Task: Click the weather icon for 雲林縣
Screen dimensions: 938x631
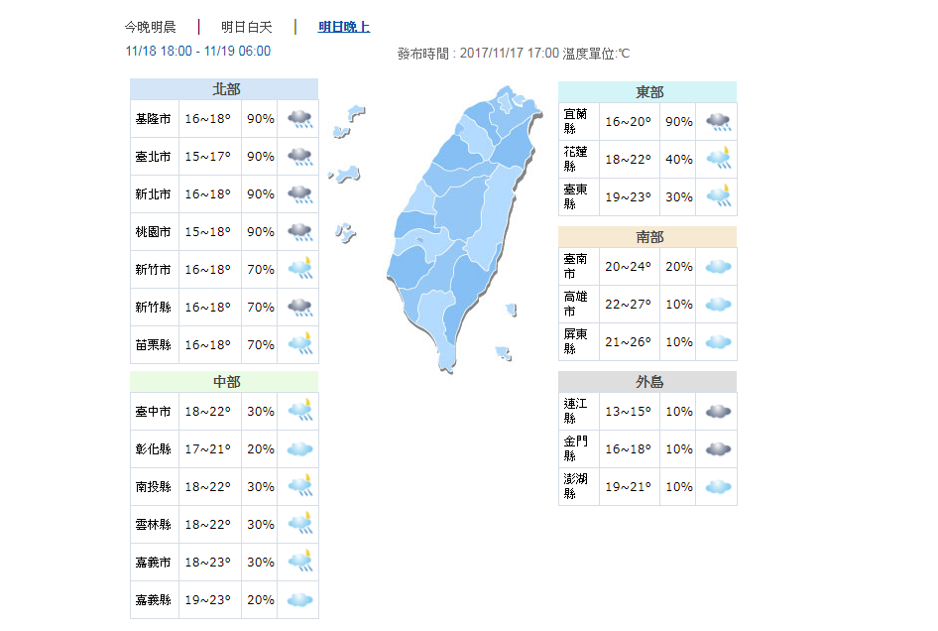Action: tap(299, 524)
